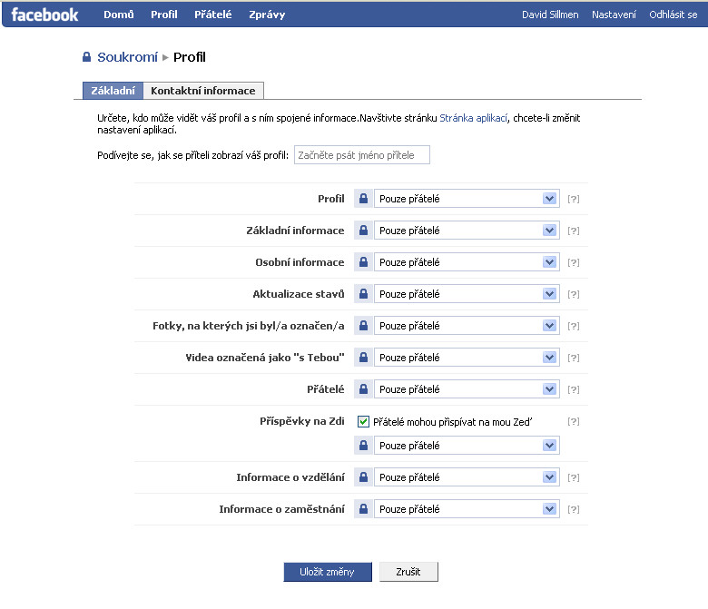The image size is (708, 609).
Task: Open David Sillmen profile link
Action: click(x=550, y=15)
